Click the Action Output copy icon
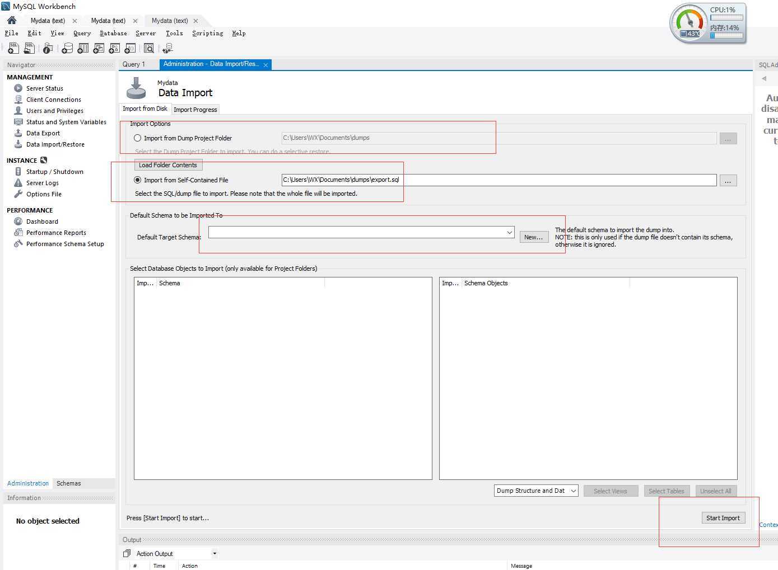 click(x=127, y=554)
